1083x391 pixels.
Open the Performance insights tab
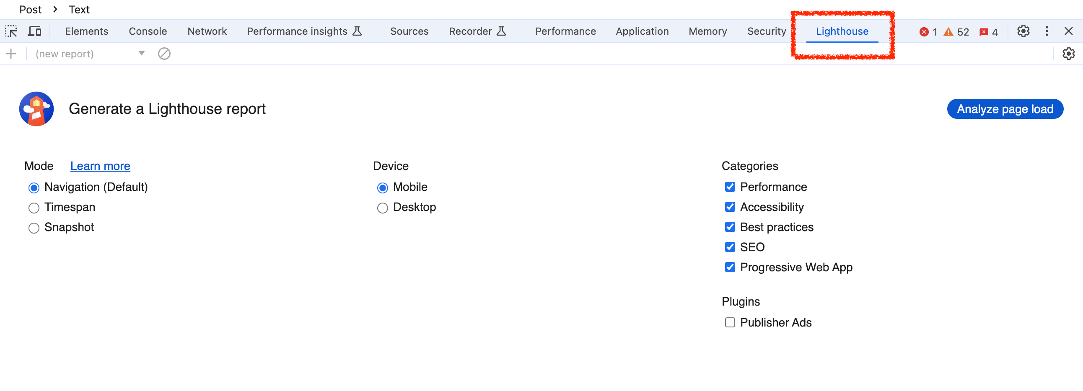304,31
